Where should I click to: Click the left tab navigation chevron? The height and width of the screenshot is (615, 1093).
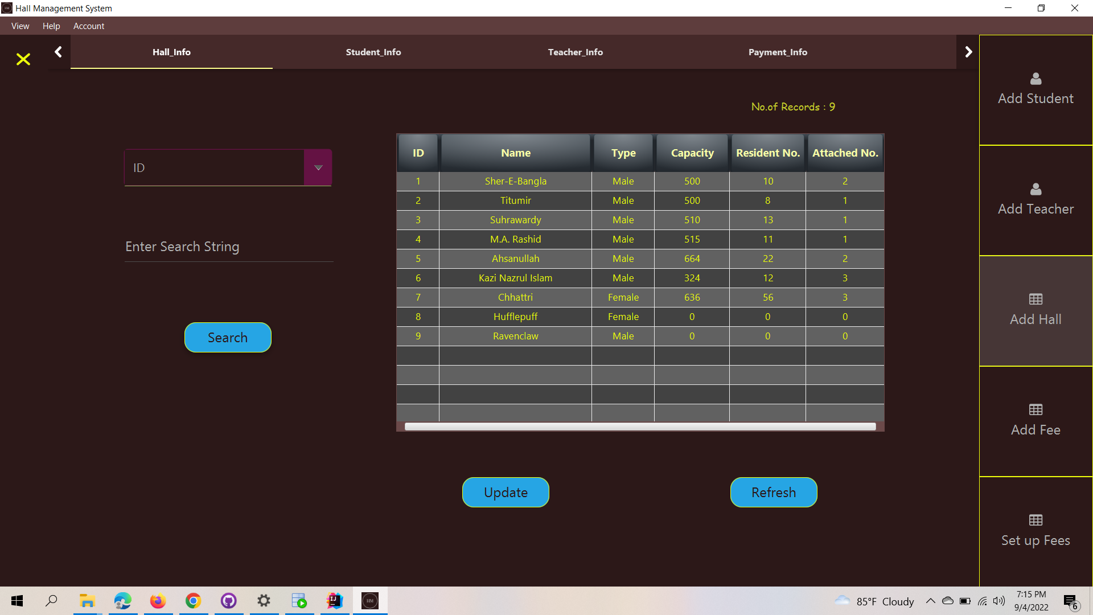pyautogui.click(x=58, y=51)
